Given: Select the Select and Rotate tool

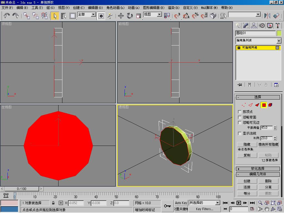Looking at the screenshot, I should coord(130,16).
